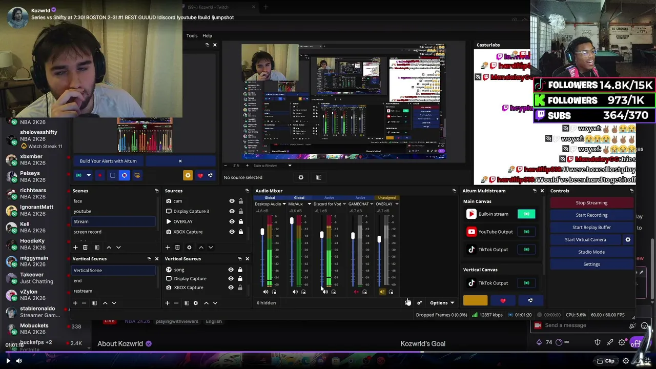Open monitoring settings for Mic/Aux
656x369 pixels.
[303, 292]
